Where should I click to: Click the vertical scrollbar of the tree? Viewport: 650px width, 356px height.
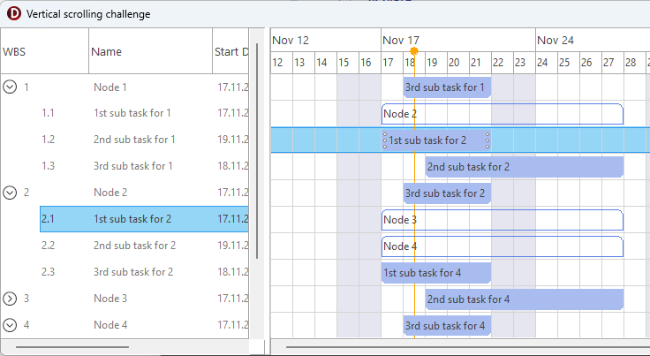point(257,150)
